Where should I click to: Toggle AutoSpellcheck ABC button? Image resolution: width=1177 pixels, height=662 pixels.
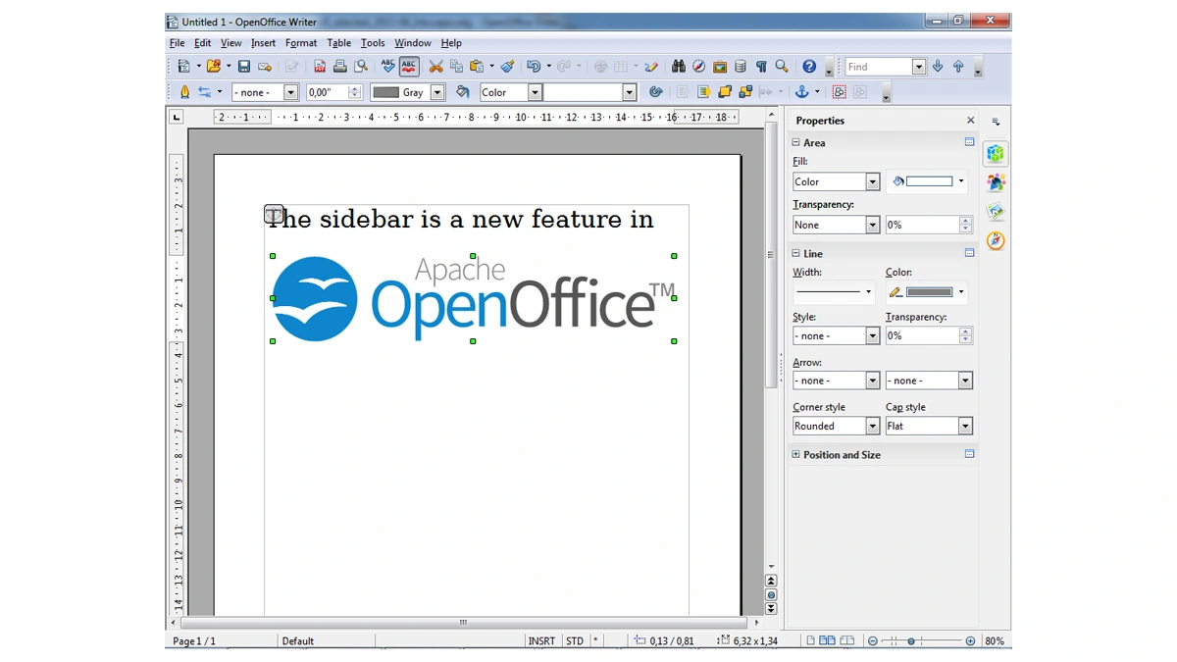click(x=410, y=67)
